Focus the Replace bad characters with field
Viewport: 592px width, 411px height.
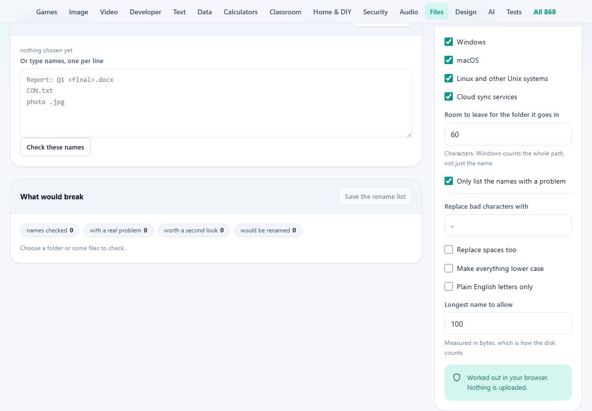click(508, 225)
